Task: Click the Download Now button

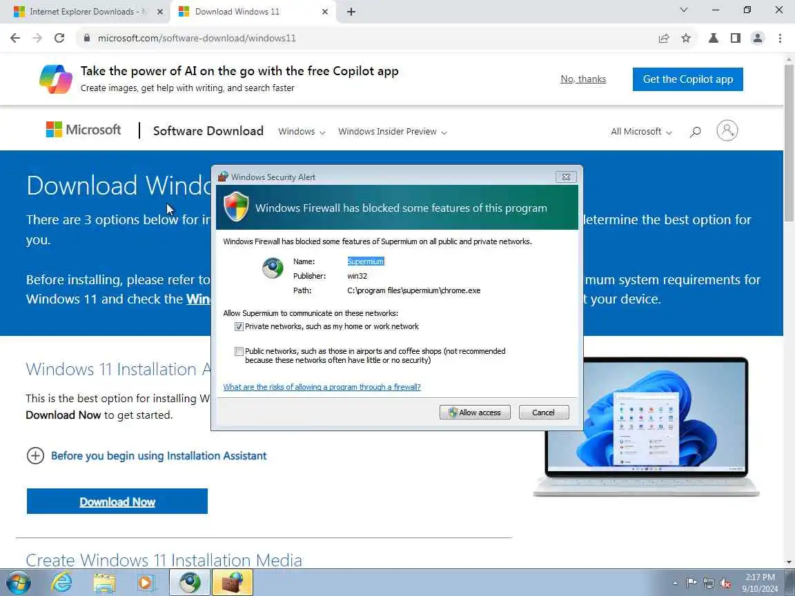Action: [x=117, y=501]
